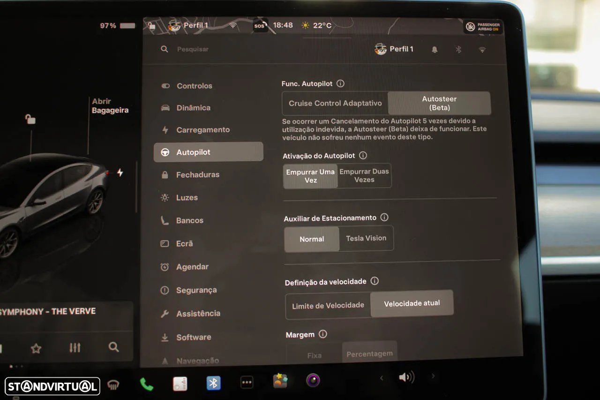Viewport: 600px width, 400px height.
Task: Tap the passenger airbag indicator
Action: [x=483, y=27]
